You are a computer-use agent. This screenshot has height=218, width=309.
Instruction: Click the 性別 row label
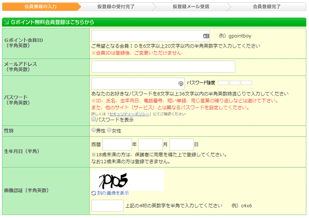(x=9, y=131)
